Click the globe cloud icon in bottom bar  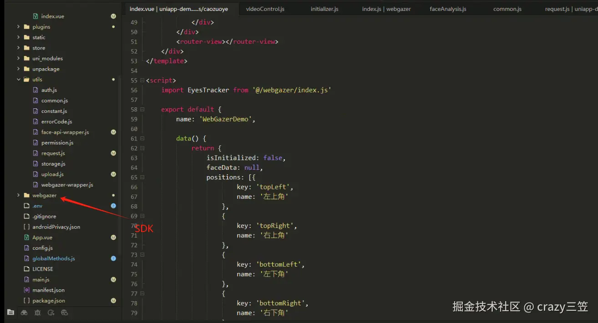pyautogui.click(x=64, y=313)
